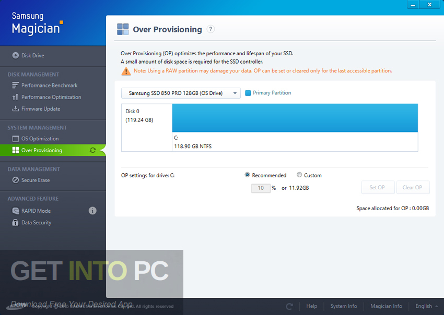This screenshot has width=444, height=315.
Task: Open the RAPID Mode info icon
Action: pos(92,211)
